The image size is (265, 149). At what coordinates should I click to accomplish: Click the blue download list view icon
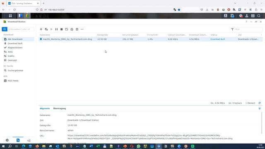coord(18,140)
